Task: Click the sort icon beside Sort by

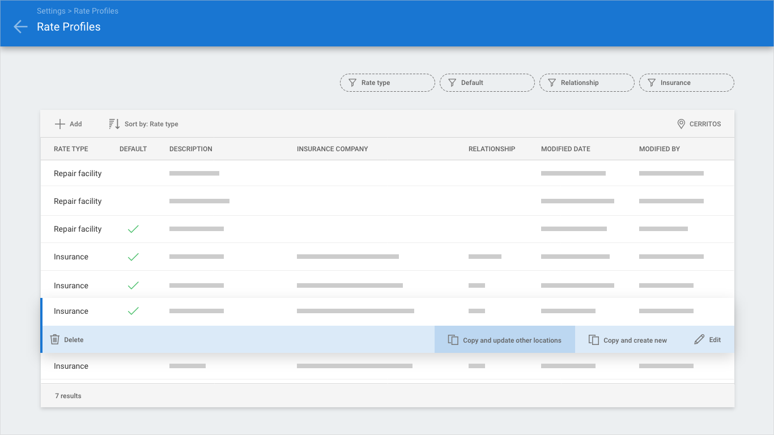Action: (x=114, y=124)
